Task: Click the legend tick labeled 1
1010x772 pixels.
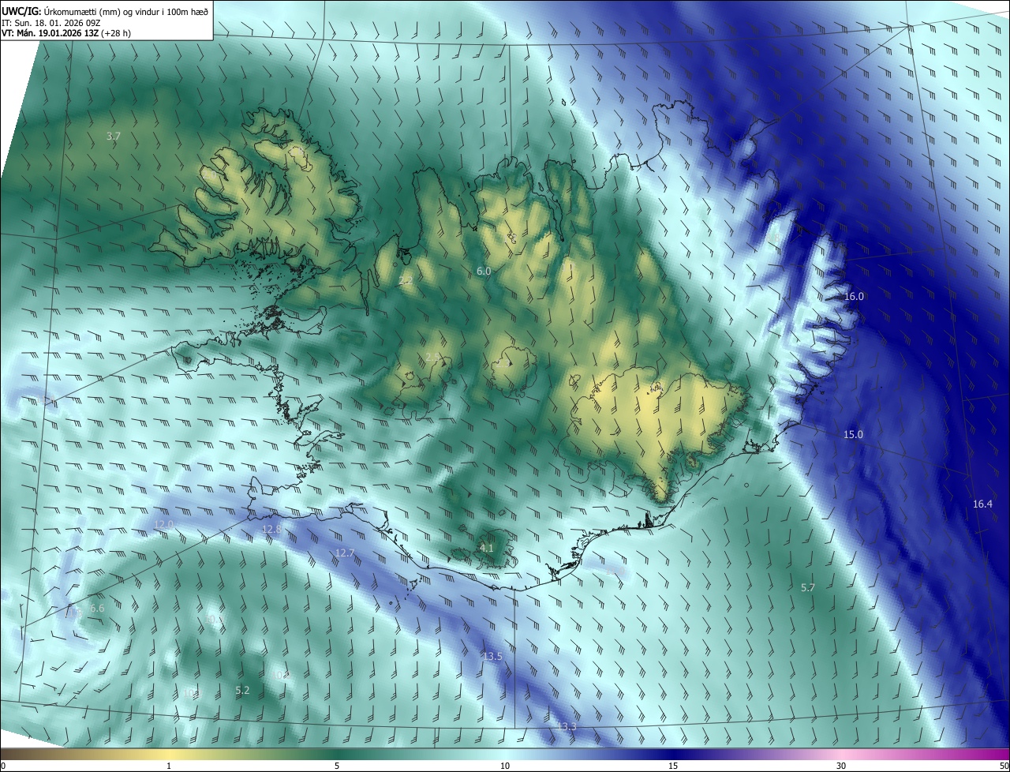Action: pos(169,766)
